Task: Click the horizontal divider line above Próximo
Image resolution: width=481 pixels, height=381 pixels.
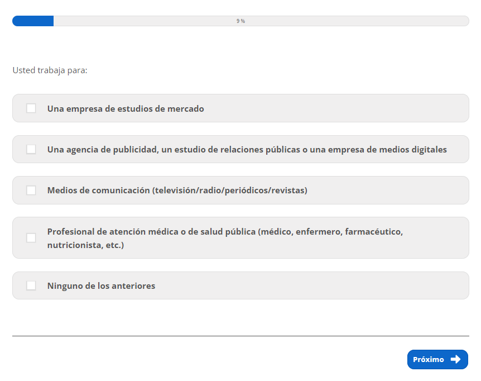Action: pyautogui.click(x=240, y=336)
